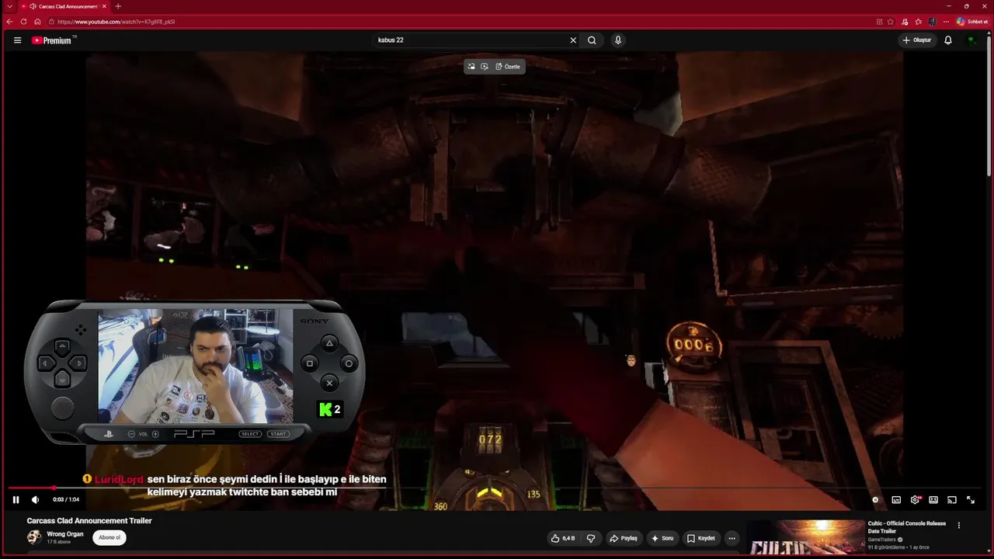Click the Özetle summarize button
The image size is (994, 559).
point(508,67)
